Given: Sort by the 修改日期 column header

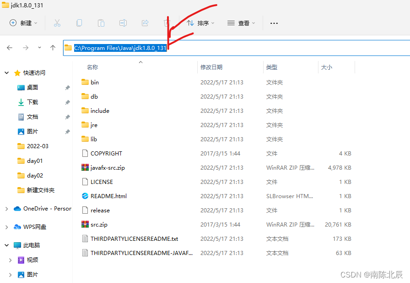Looking at the screenshot, I should (x=211, y=67).
